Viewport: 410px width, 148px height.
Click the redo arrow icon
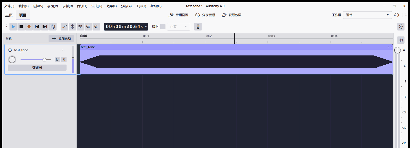point(404,15)
